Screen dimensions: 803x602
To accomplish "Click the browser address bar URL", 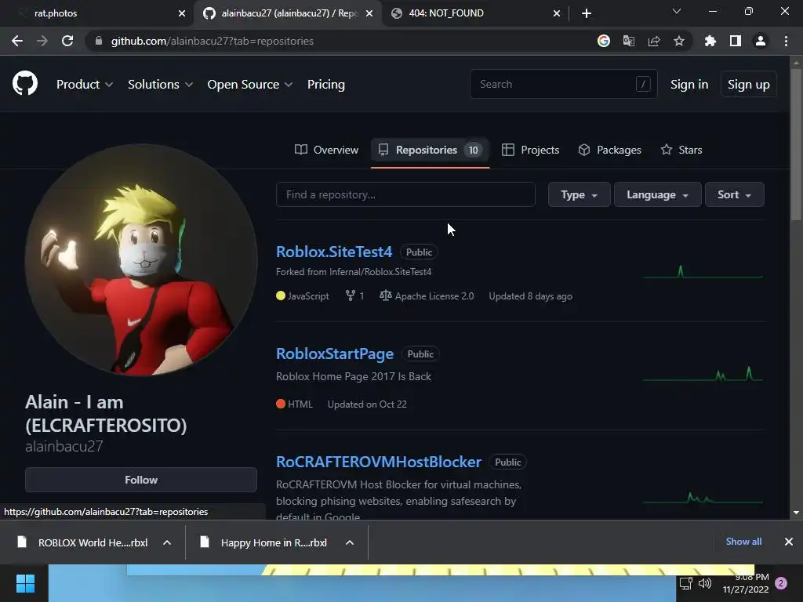I will pyautogui.click(x=212, y=41).
